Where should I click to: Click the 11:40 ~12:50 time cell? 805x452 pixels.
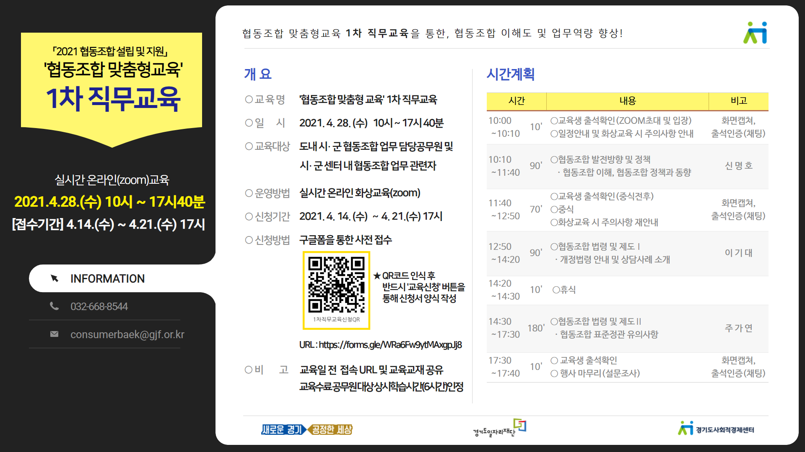click(505, 209)
